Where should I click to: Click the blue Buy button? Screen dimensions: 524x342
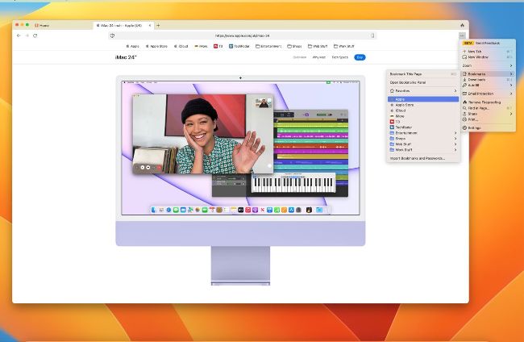(360, 57)
